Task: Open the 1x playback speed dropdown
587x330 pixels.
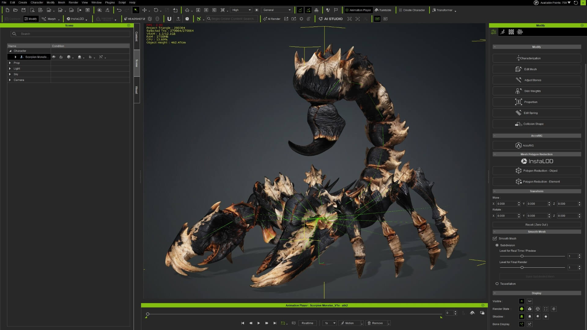Action: point(330,323)
